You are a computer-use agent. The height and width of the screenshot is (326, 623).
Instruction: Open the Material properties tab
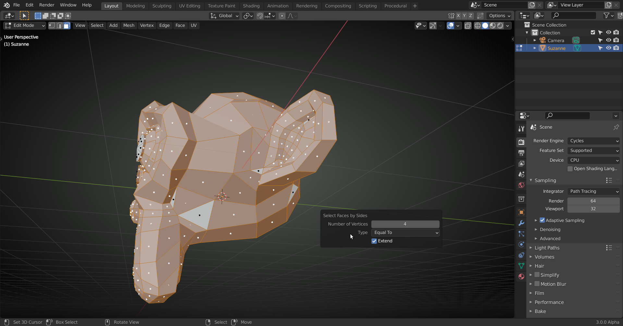coord(521,276)
